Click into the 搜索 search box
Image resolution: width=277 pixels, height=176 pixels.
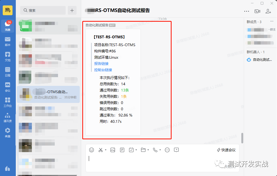[43, 10]
